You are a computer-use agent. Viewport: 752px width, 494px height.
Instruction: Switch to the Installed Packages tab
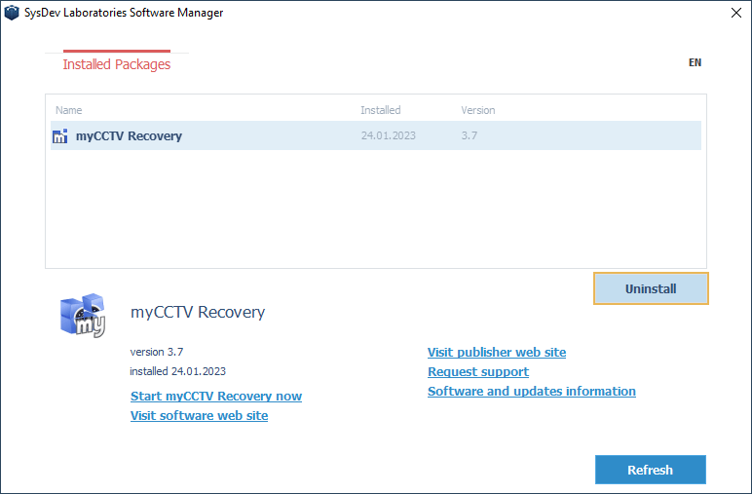click(117, 64)
